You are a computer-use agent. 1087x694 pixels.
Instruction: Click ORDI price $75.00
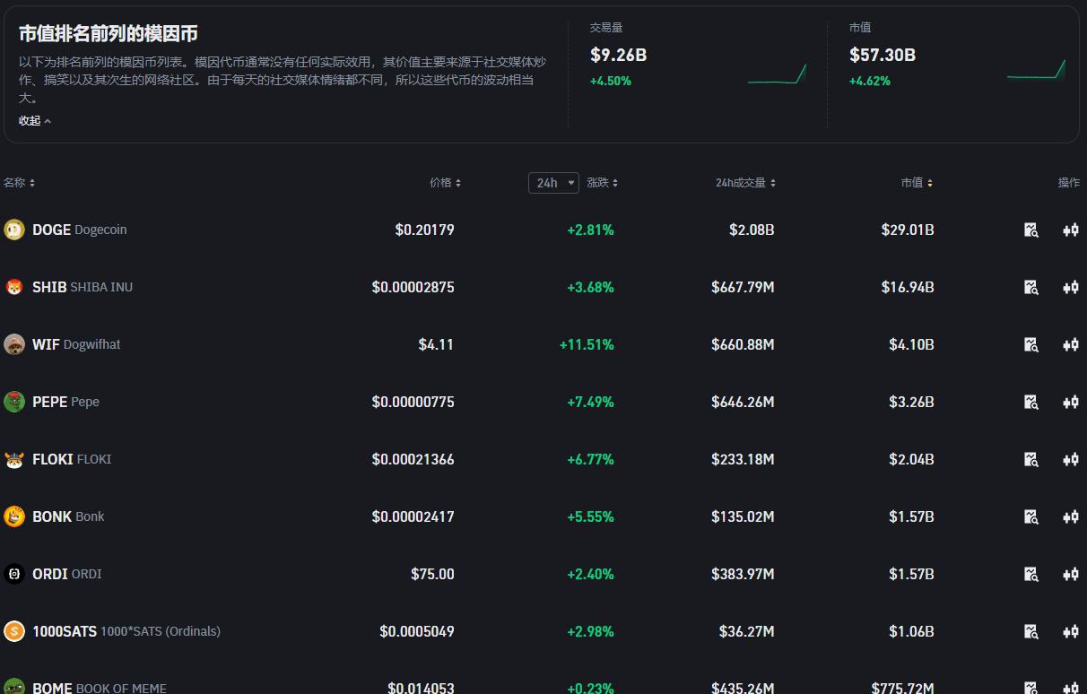click(x=432, y=574)
